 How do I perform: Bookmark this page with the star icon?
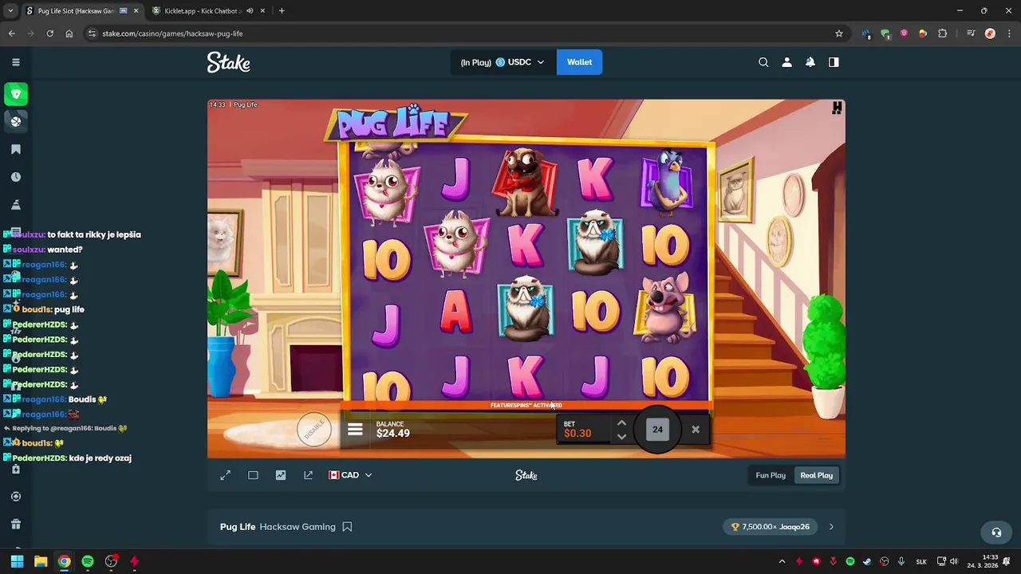tap(839, 33)
